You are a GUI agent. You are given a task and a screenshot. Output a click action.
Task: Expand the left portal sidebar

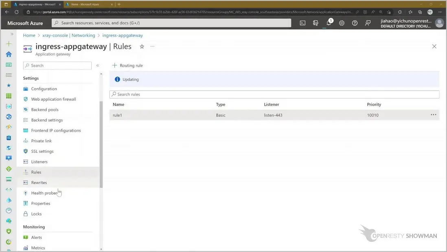[x=12, y=34]
